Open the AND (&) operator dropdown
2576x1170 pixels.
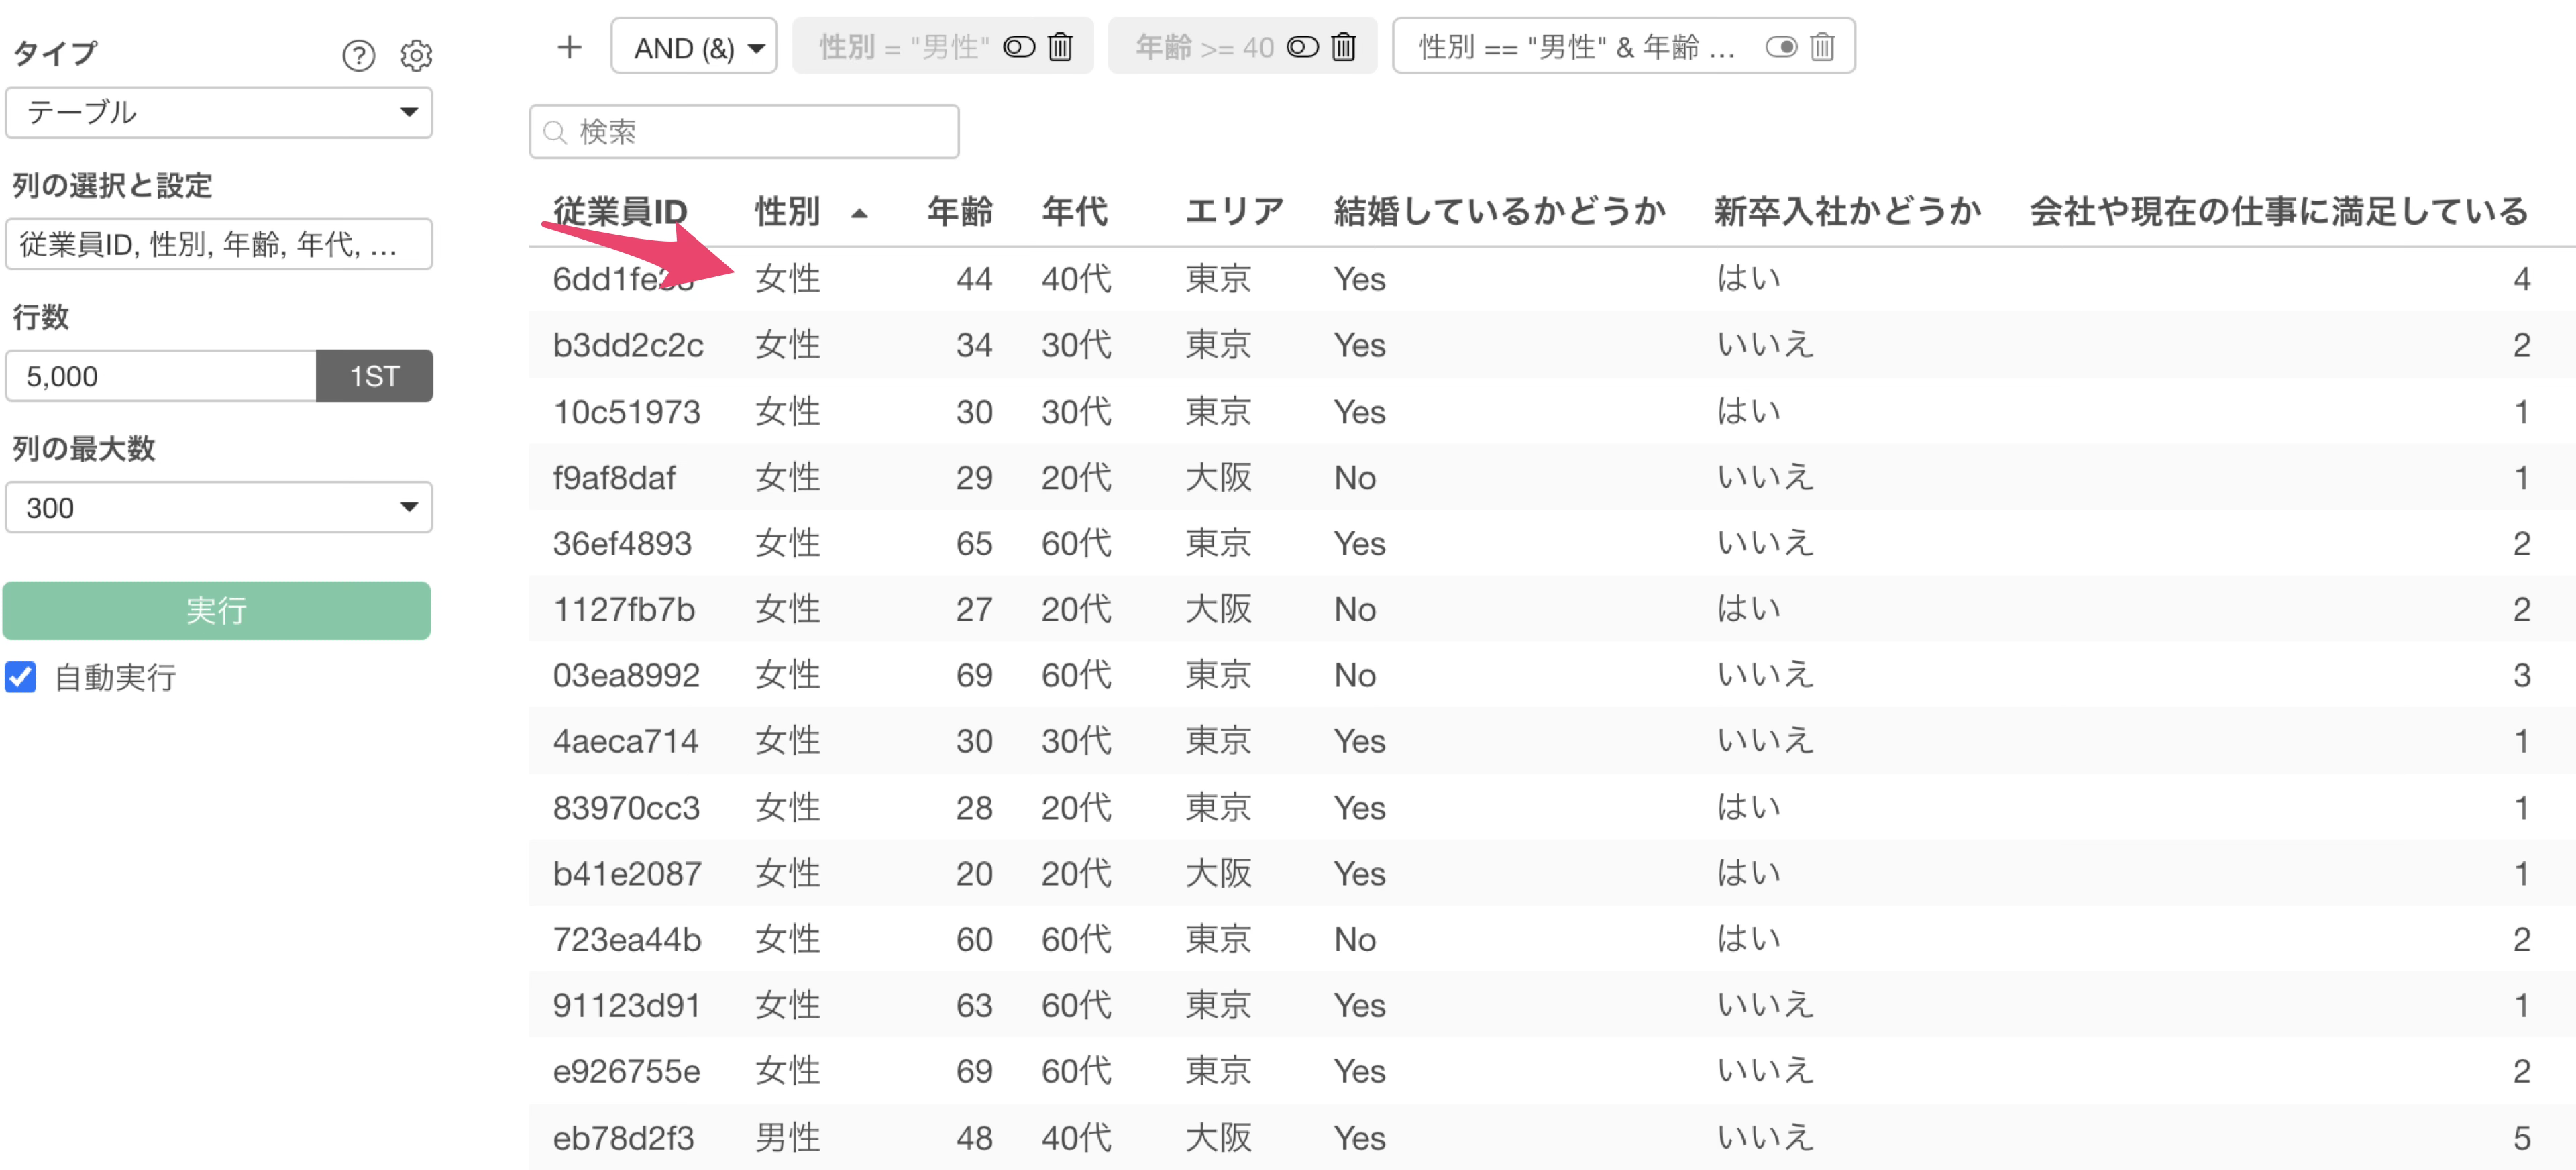[694, 47]
